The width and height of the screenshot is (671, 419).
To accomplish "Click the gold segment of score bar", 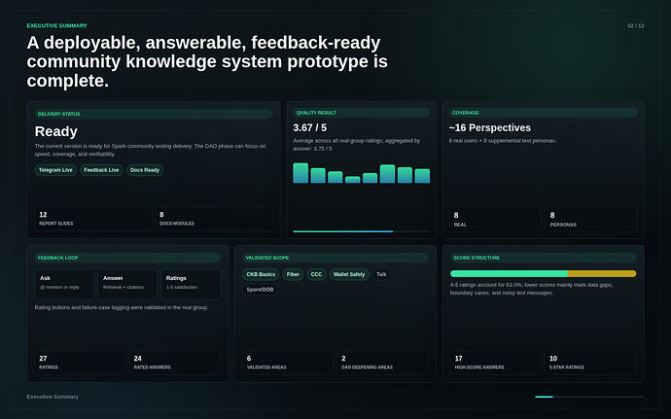I will (602, 273).
